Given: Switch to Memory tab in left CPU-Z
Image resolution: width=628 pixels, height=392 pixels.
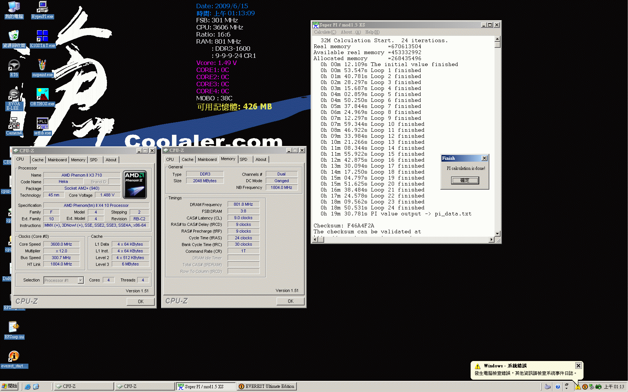Looking at the screenshot, I should tap(78, 160).
